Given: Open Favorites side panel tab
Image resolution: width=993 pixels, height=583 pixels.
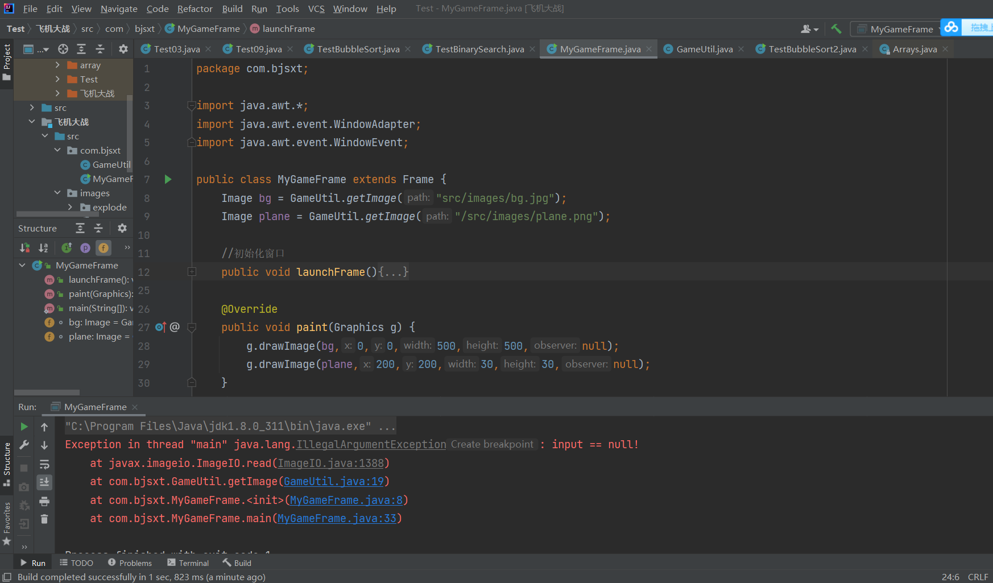Looking at the screenshot, I should [7, 523].
